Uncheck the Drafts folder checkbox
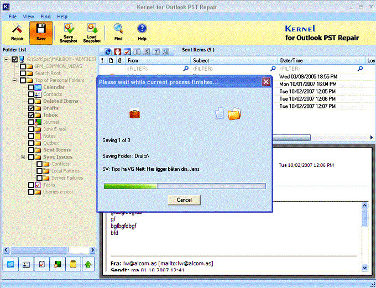The height and width of the screenshot is (288, 376). pyautogui.click(x=31, y=108)
